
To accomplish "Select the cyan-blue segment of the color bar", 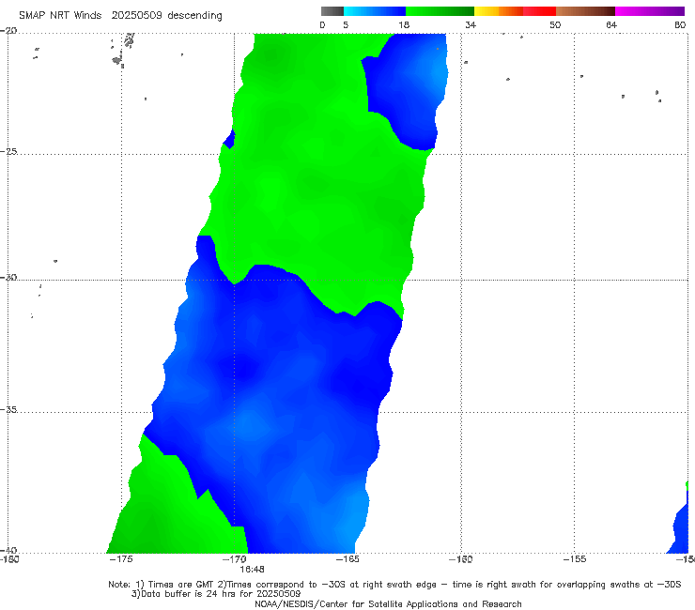I will click(x=375, y=11).
